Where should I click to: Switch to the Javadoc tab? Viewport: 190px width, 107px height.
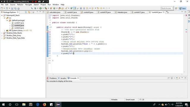[62, 78]
